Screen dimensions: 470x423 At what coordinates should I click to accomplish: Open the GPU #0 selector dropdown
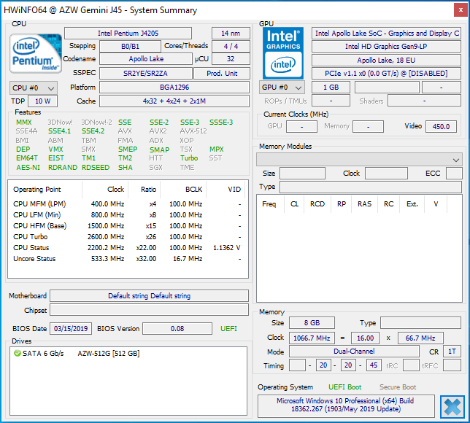pos(282,88)
